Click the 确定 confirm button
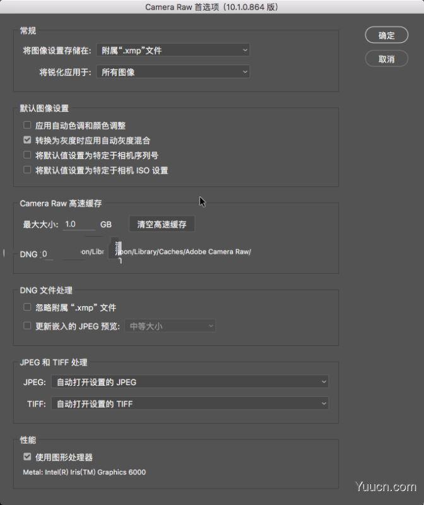This screenshot has height=505, width=424. (386, 35)
